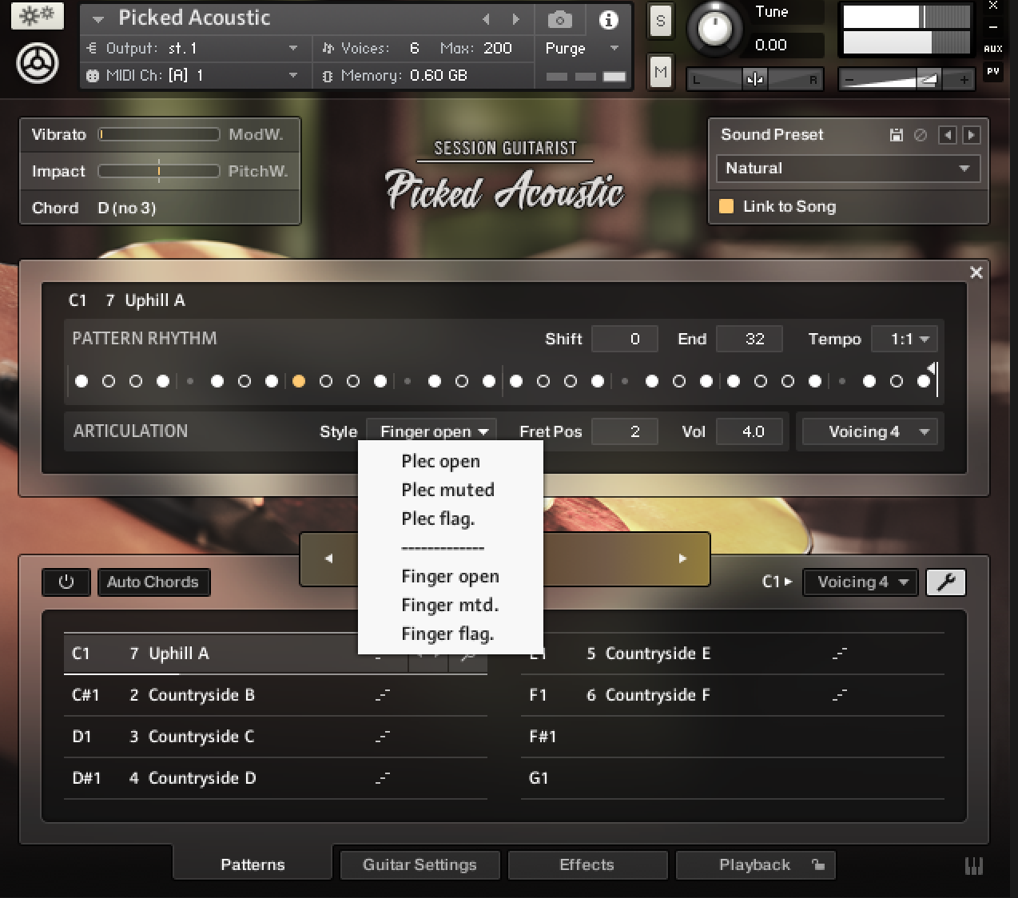Minimize the instrument header view
This screenshot has width=1018, height=898.
click(x=992, y=26)
